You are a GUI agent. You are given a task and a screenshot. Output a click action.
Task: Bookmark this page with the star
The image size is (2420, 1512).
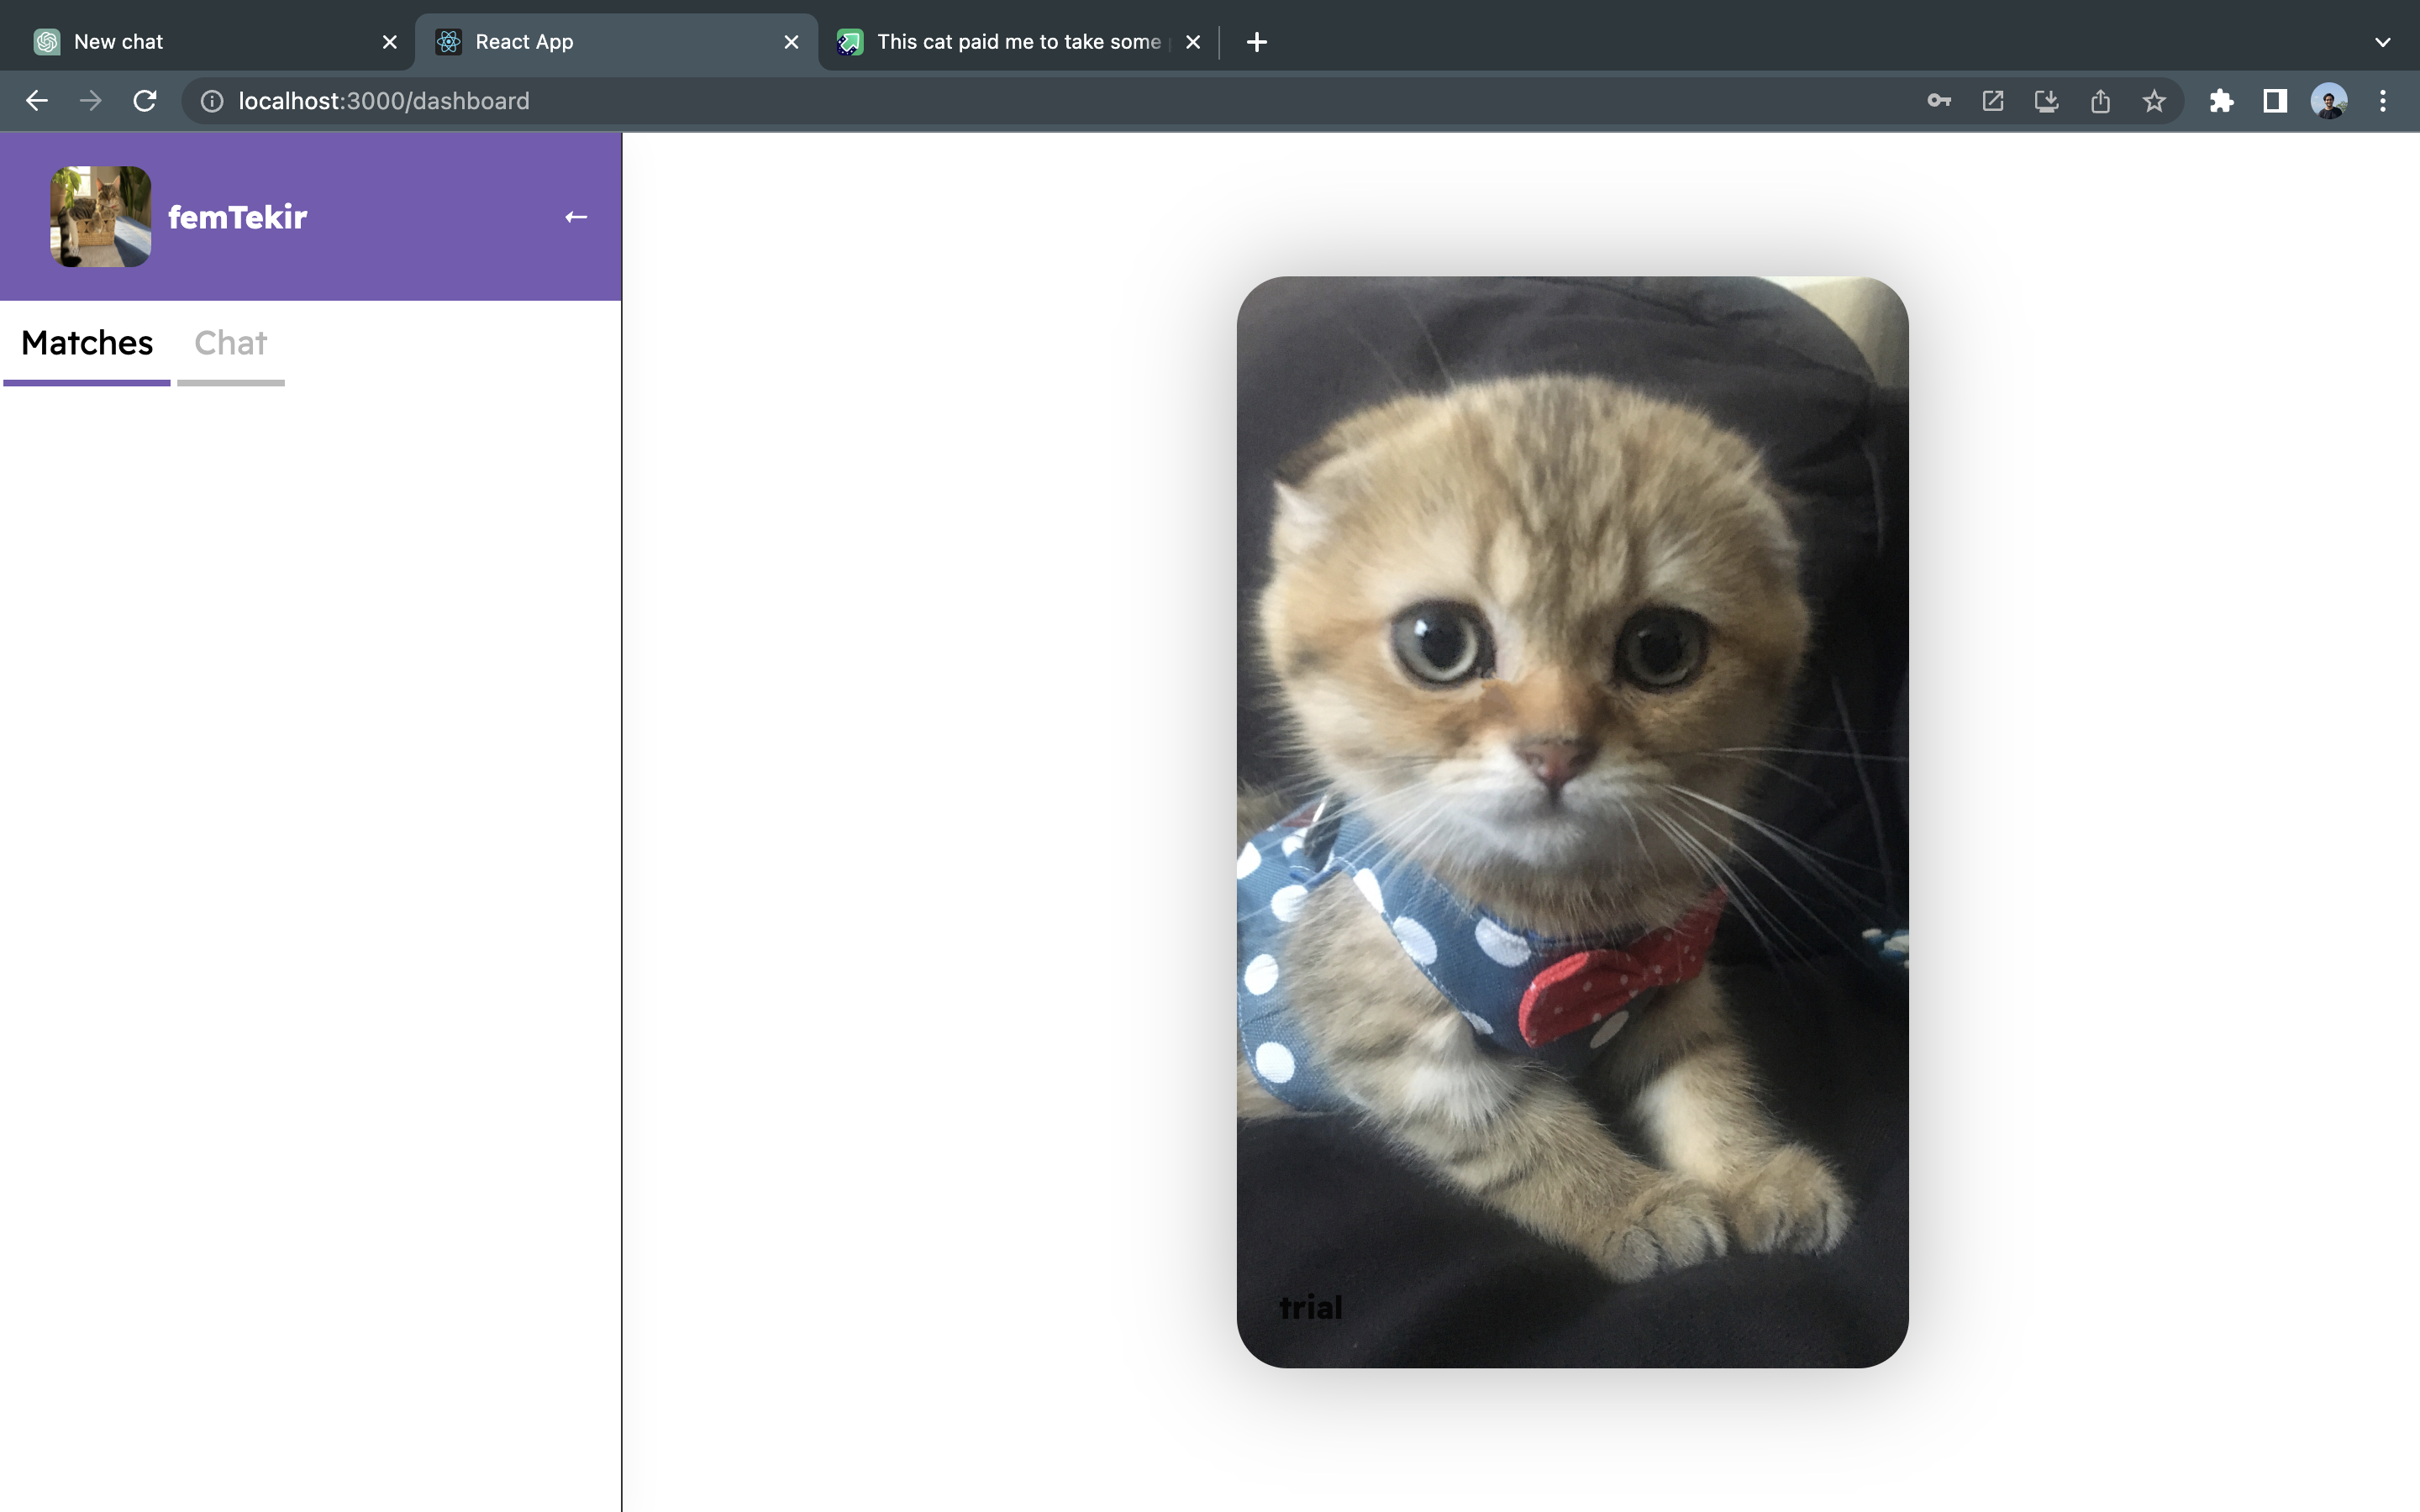pos(2154,101)
